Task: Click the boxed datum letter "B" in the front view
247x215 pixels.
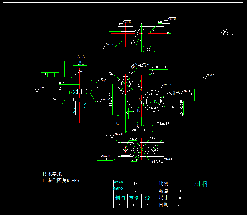Action: pos(138,111)
